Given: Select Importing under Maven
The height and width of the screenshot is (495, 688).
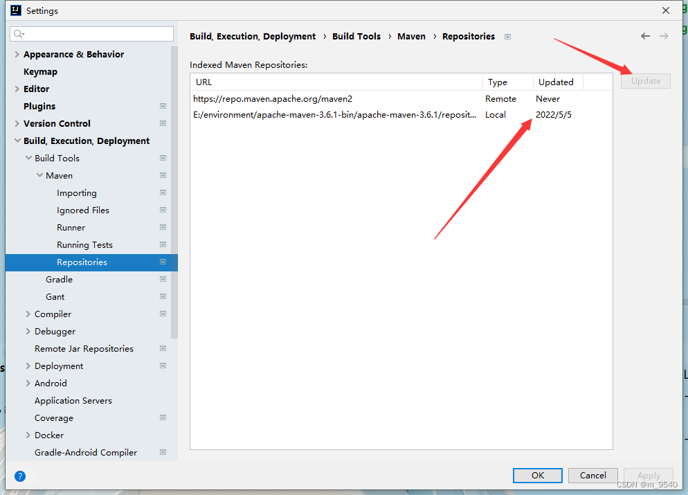Looking at the screenshot, I should pos(77,193).
